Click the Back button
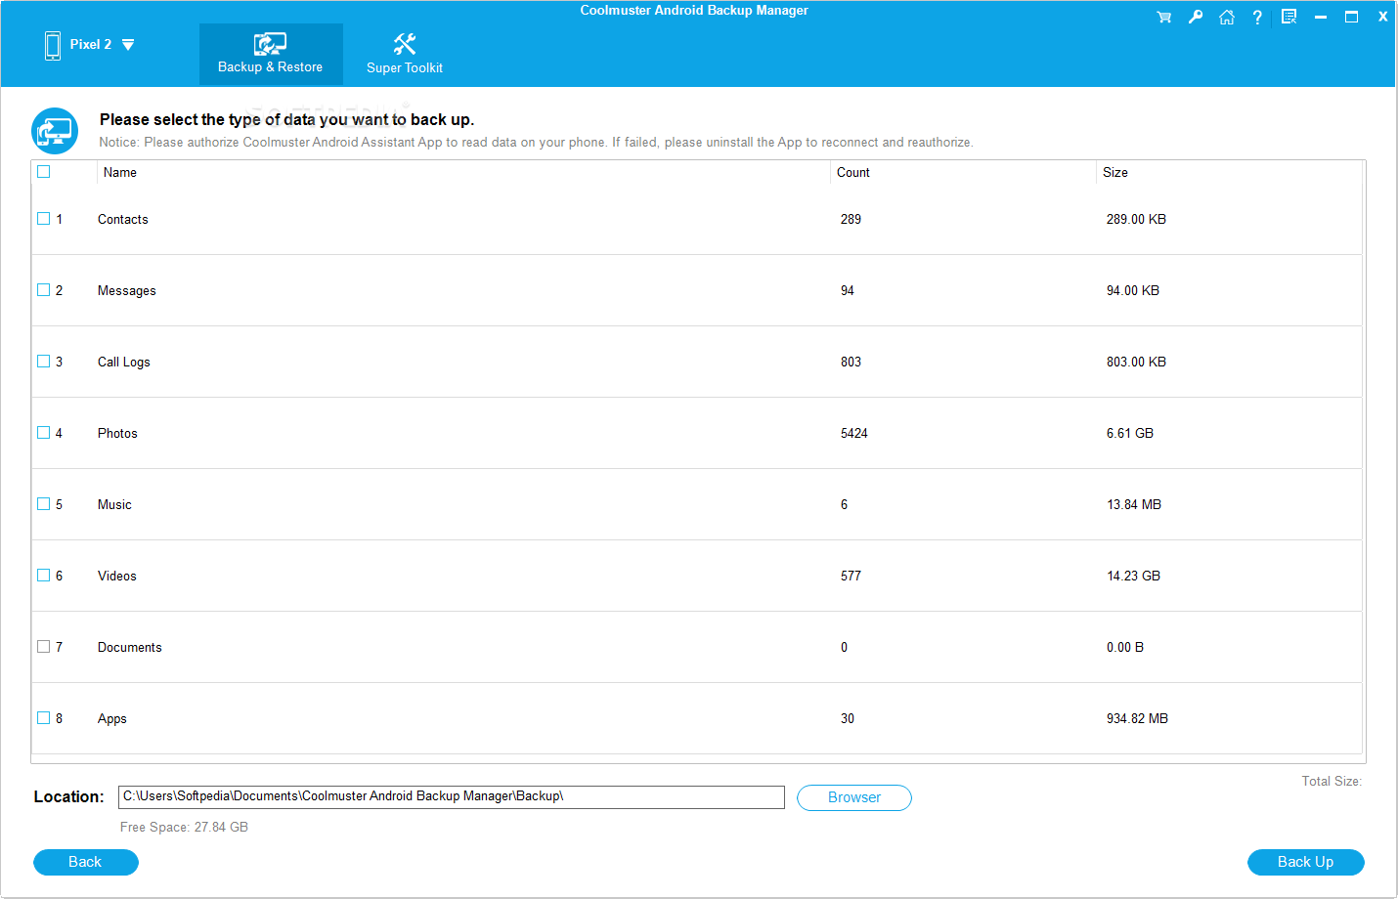This screenshot has width=1398, height=899. (86, 862)
